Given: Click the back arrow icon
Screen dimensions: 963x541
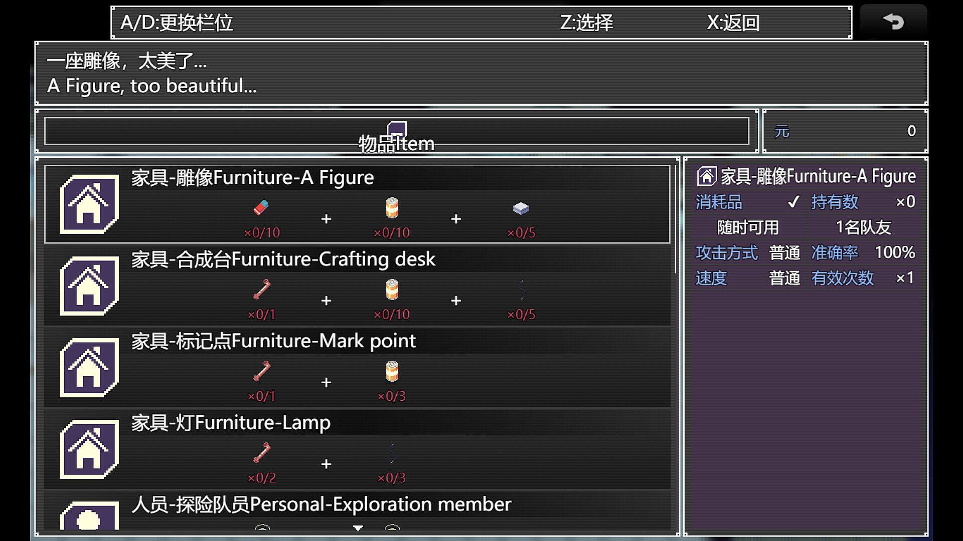Looking at the screenshot, I should [893, 22].
